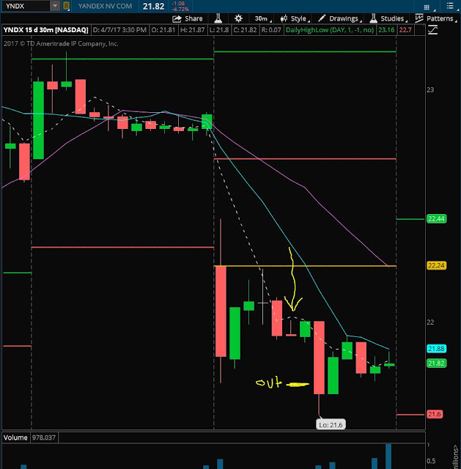Click the drawing tool icon below Patterns
This screenshot has width=461, height=469.
point(432,30)
